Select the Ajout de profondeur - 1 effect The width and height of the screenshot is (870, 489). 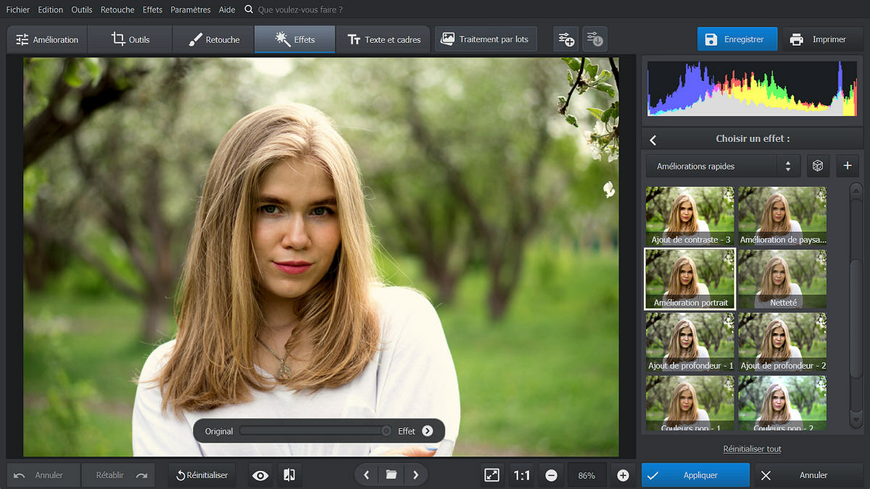point(689,342)
